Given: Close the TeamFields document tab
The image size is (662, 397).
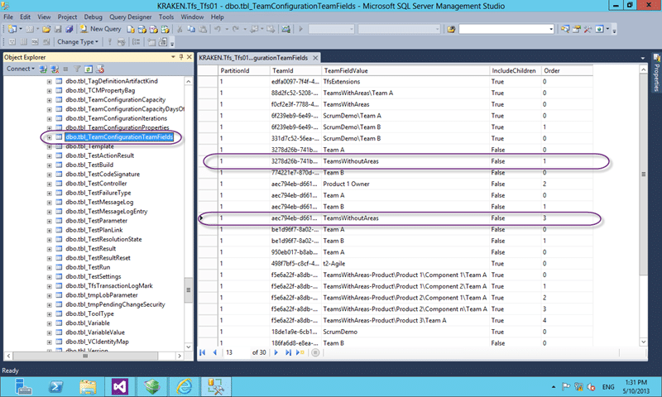Looking at the screenshot, I should click(315, 58).
